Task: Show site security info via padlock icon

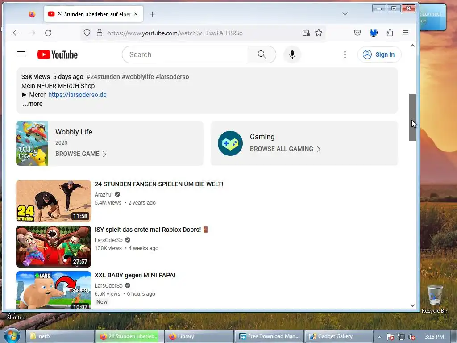Action: [x=100, y=33]
